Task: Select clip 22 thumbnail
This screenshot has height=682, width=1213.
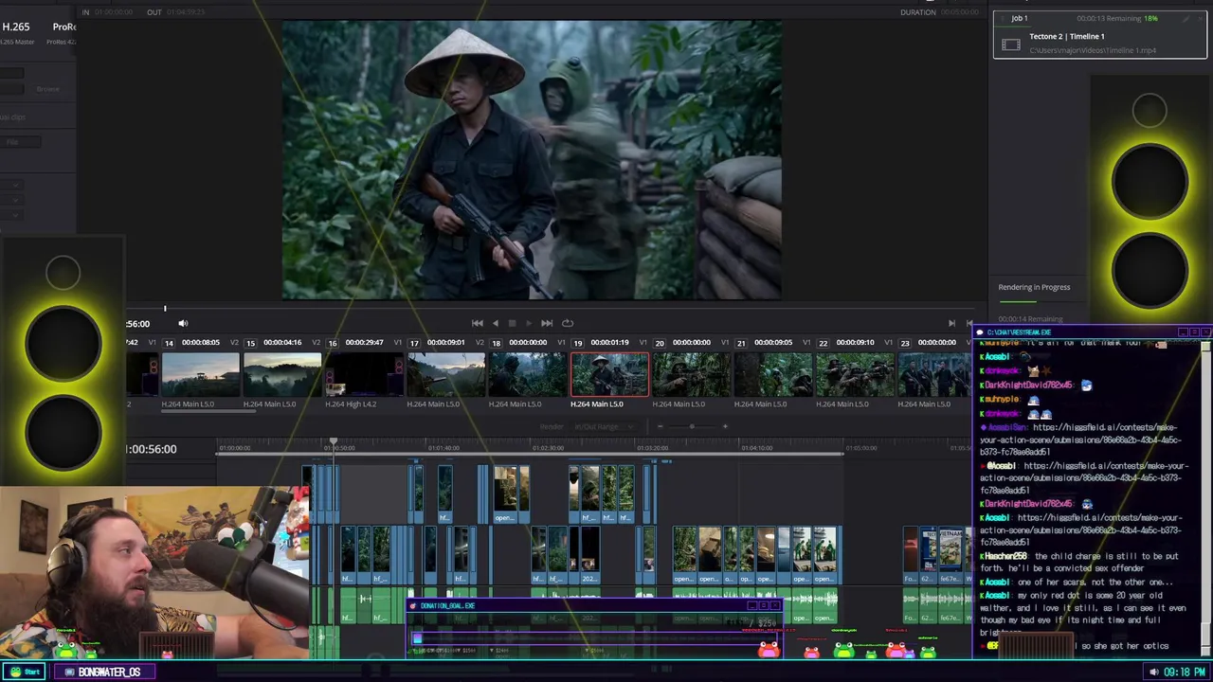Action: pyautogui.click(x=855, y=374)
